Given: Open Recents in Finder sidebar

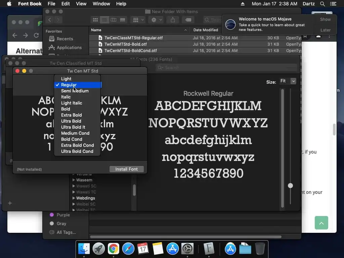Looking at the screenshot, I should (x=61, y=39).
